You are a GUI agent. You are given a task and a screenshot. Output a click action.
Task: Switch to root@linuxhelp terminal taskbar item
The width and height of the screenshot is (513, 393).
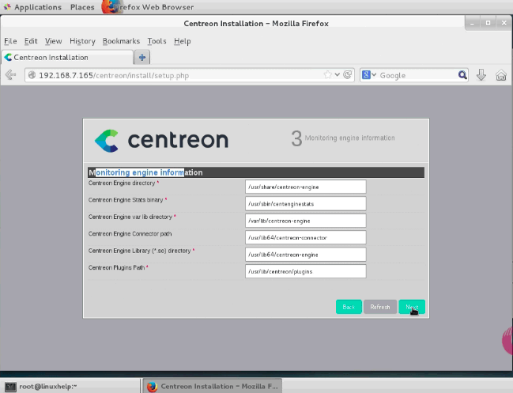tap(71, 386)
